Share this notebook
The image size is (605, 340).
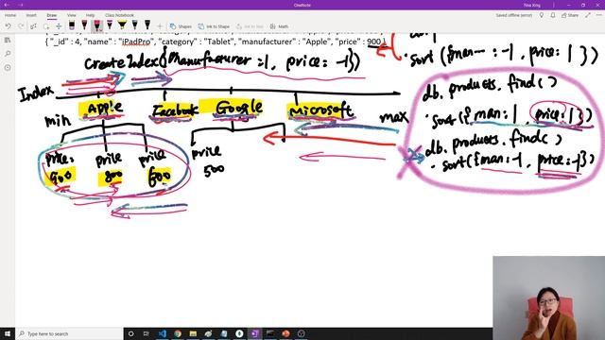570,15
